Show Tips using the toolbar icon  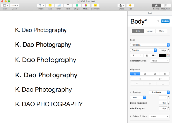tap(130, 5)
